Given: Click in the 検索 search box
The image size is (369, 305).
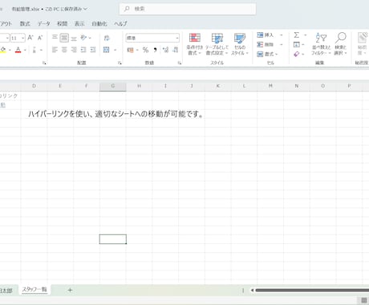Looking at the screenshot, I should (188, 9).
